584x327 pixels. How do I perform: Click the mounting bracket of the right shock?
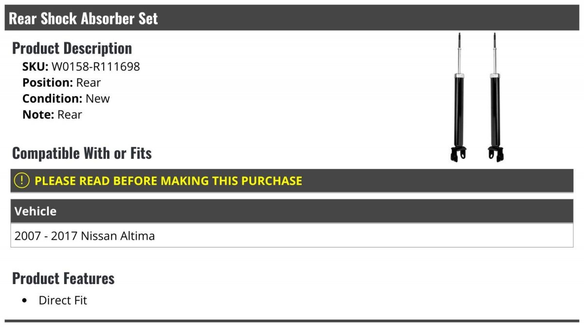pos(496,154)
